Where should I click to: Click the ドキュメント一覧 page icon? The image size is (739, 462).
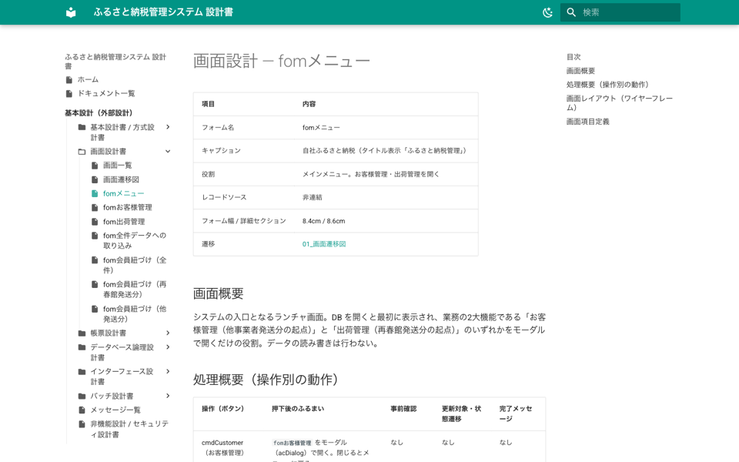(x=69, y=93)
